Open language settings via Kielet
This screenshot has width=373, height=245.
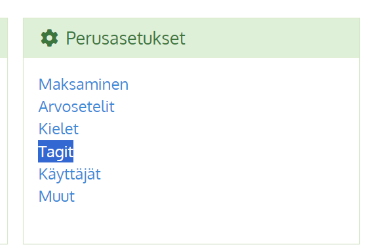(x=58, y=129)
